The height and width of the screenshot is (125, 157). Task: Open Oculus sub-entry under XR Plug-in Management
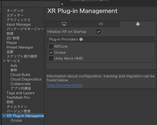16,120
